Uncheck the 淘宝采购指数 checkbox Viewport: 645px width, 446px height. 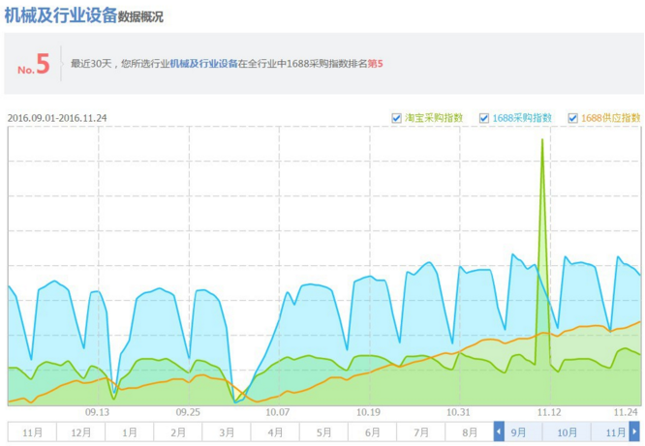pos(396,118)
